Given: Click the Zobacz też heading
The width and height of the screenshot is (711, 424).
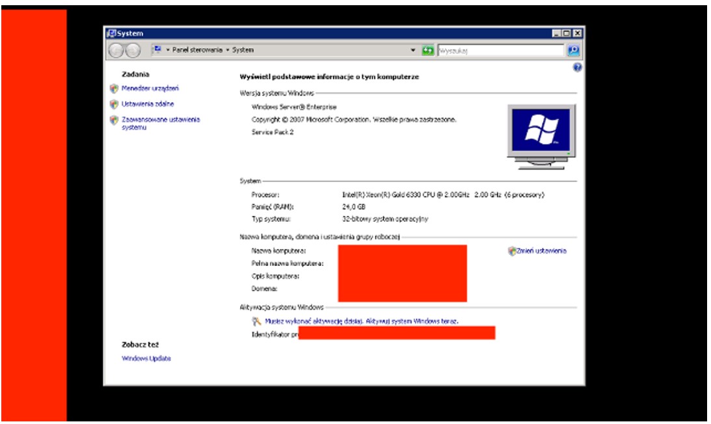Looking at the screenshot, I should tap(140, 345).
